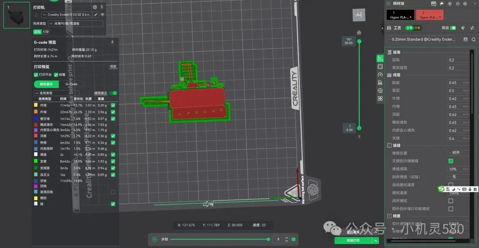The image size is (479, 248).
Task: Open the others settings side tab
Action: (x=380, y=98)
